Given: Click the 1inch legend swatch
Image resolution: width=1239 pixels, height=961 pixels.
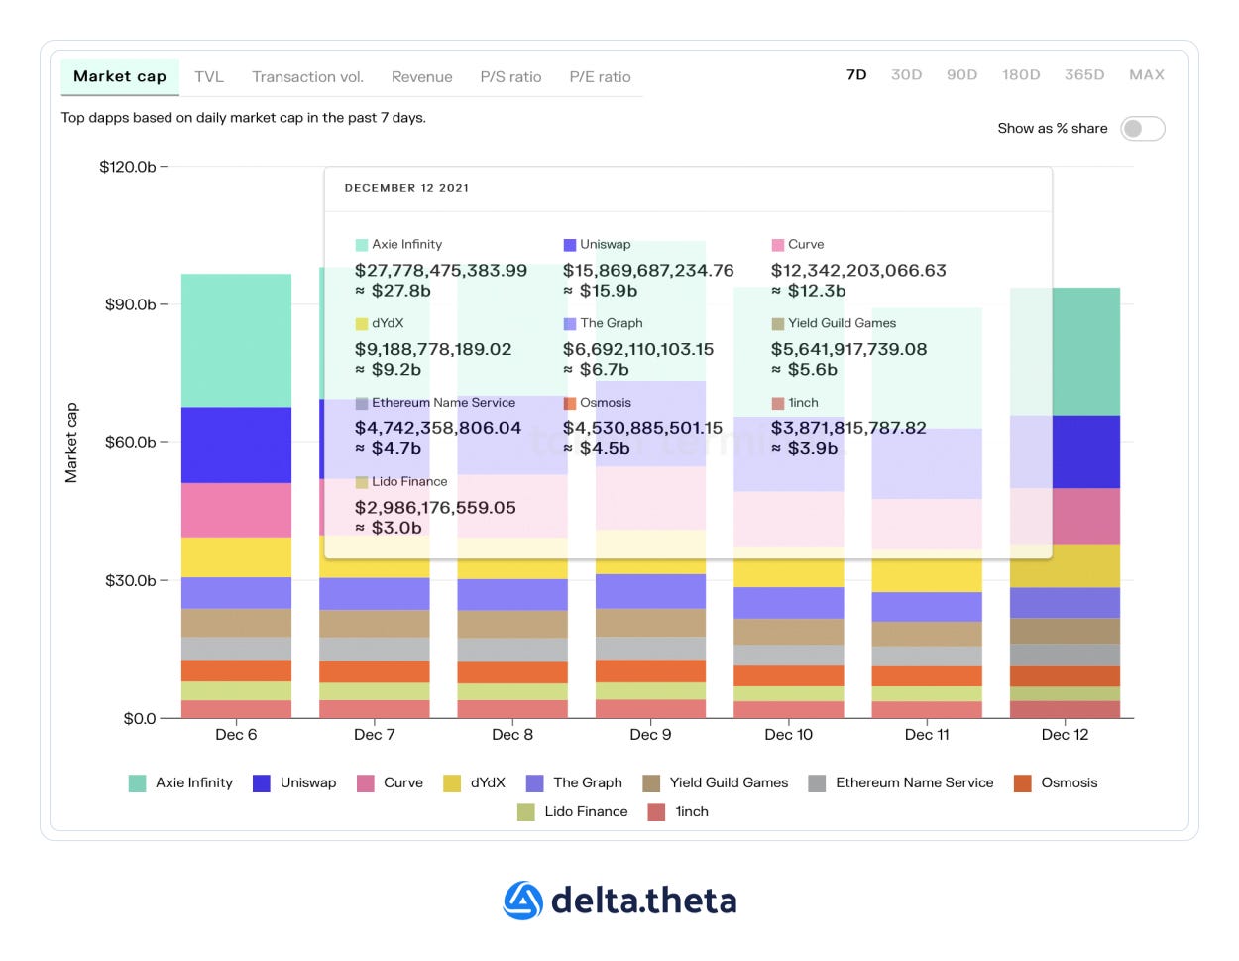Looking at the screenshot, I should pyautogui.click(x=656, y=812).
